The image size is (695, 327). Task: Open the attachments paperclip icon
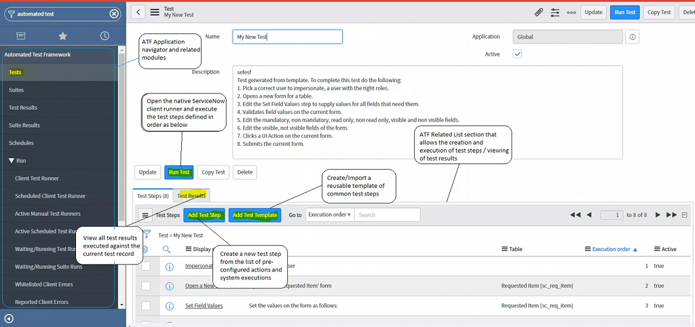539,12
